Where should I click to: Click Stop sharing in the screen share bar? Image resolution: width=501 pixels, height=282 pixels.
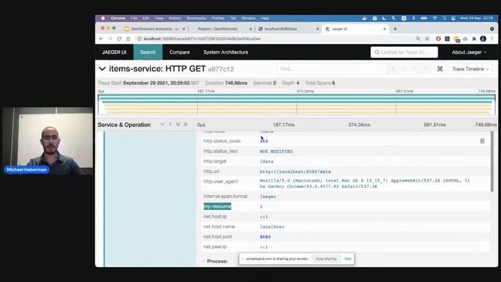point(326,258)
